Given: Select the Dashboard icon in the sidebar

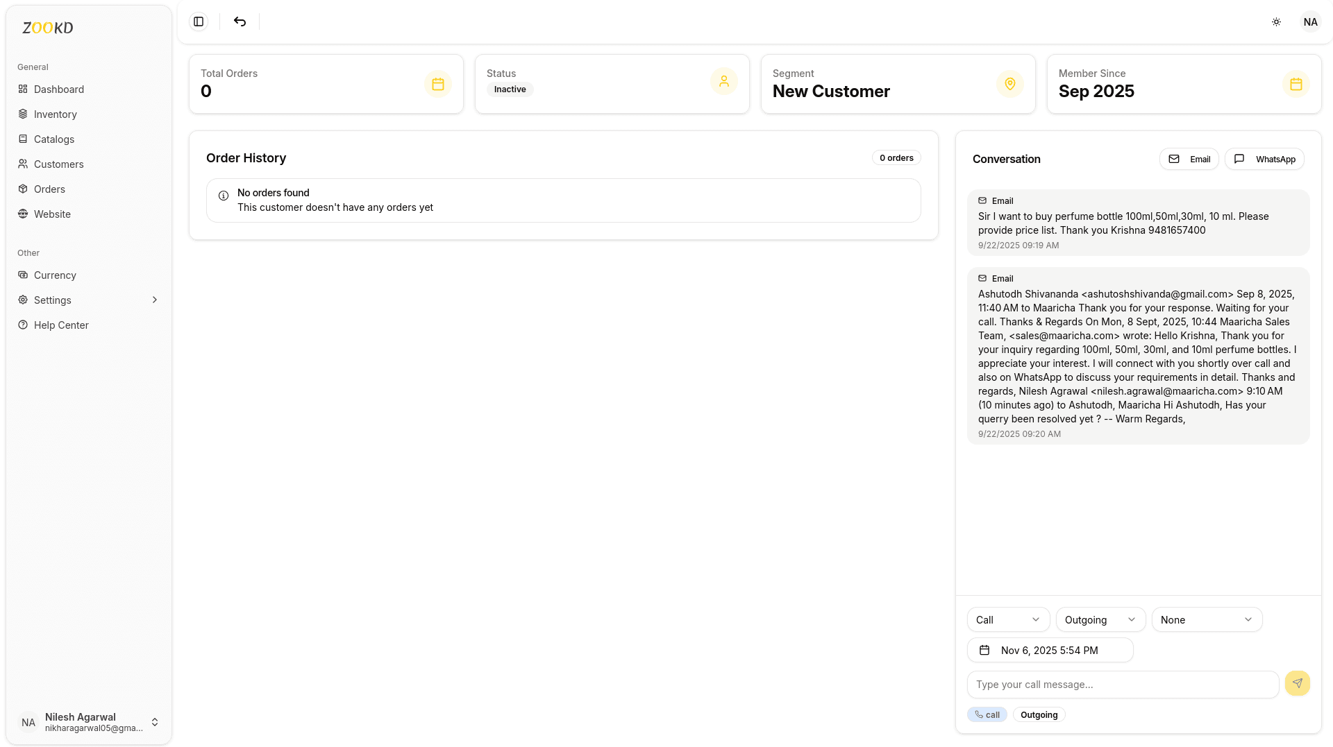Looking at the screenshot, I should point(22,89).
